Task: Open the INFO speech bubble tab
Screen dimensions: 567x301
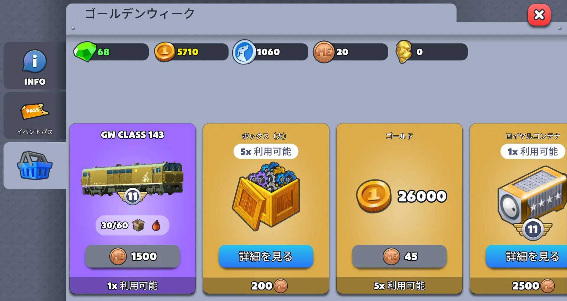Action: tap(35, 66)
